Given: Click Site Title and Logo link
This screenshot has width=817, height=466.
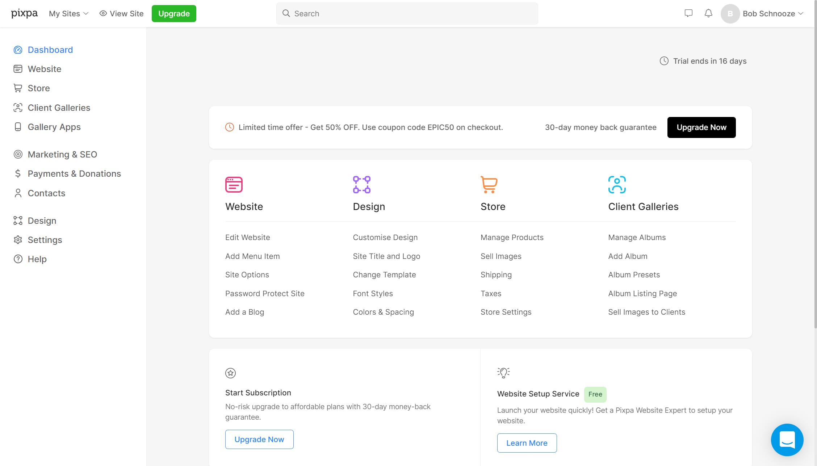Looking at the screenshot, I should [x=386, y=256].
